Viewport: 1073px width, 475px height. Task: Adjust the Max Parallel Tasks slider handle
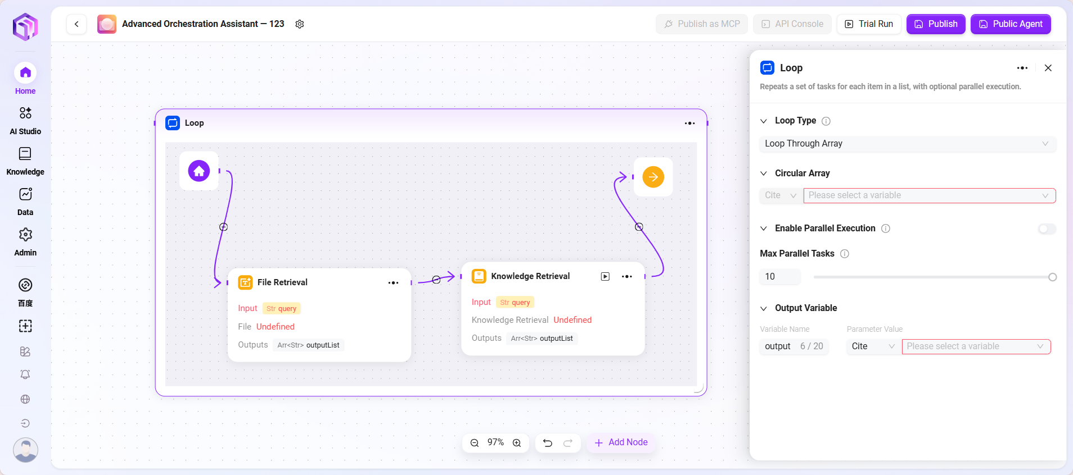(x=1052, y=277)
